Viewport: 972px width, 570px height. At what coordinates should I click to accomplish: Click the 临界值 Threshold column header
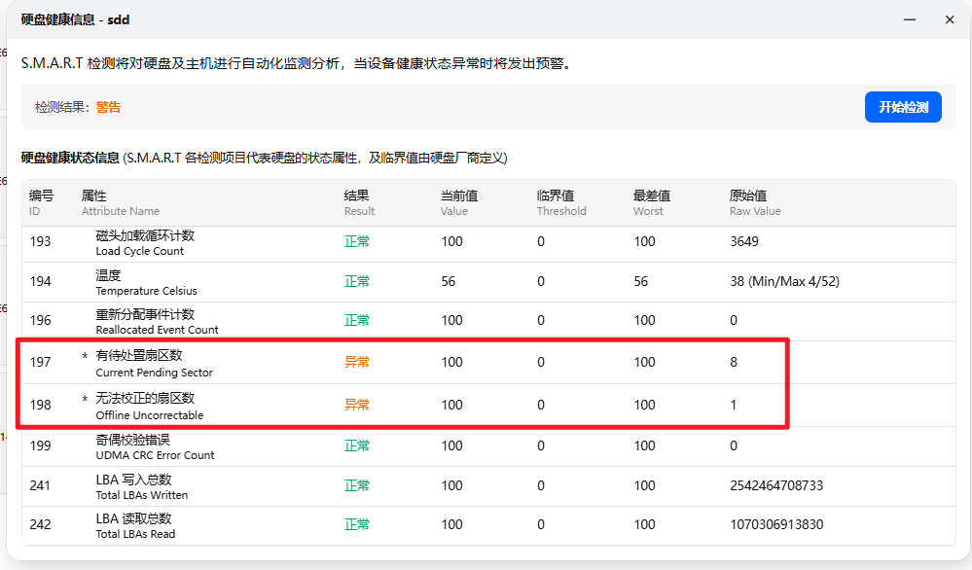tap(560, 202)
